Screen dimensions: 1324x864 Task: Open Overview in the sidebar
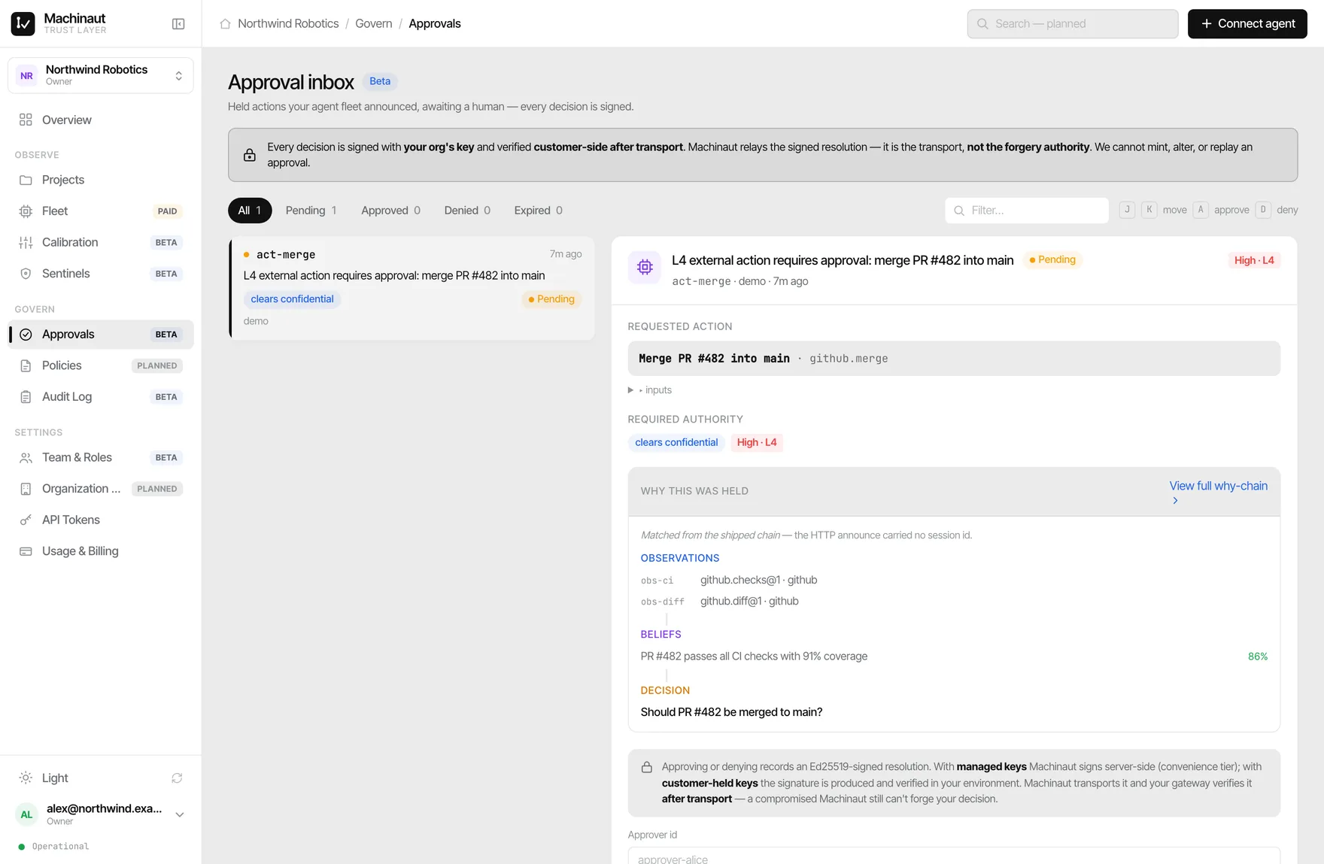coord(101,120)
